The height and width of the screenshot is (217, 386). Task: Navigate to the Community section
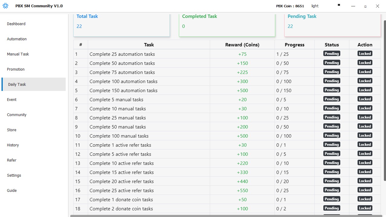coord(17,115)
